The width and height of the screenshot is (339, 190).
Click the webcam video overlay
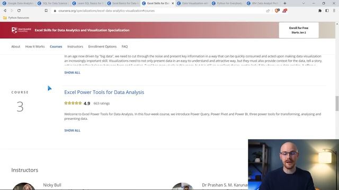(293, 165)
